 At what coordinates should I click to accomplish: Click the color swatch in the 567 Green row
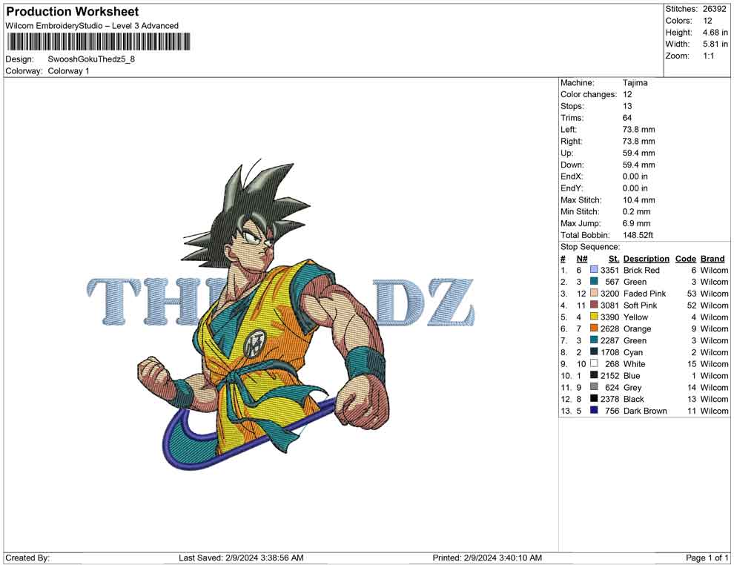point(594,281)
